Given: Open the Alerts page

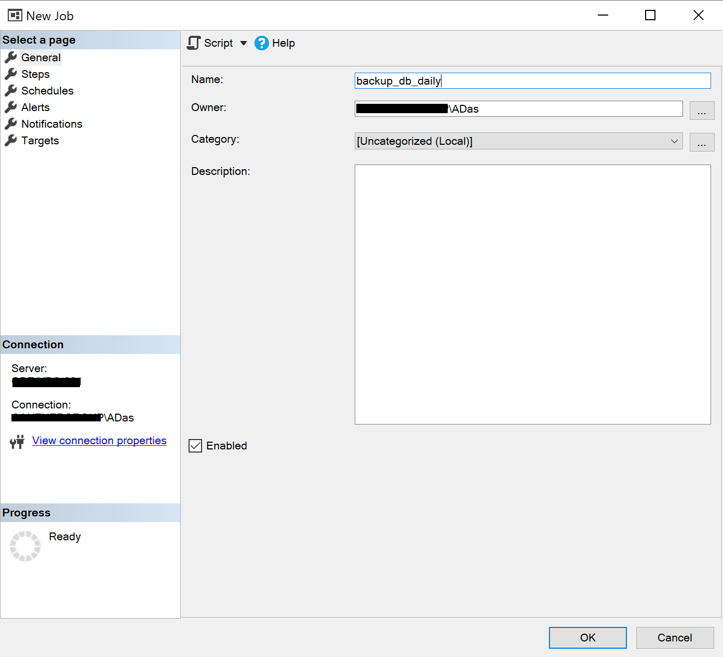Looking at the screenshot, I should [35, 107].
